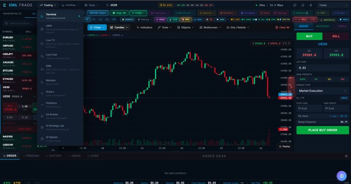This screenshot has height=184, width=351.
Task: Click the RAPTOR Chart button
Action: pyautogui.click(x=98, y=13)
